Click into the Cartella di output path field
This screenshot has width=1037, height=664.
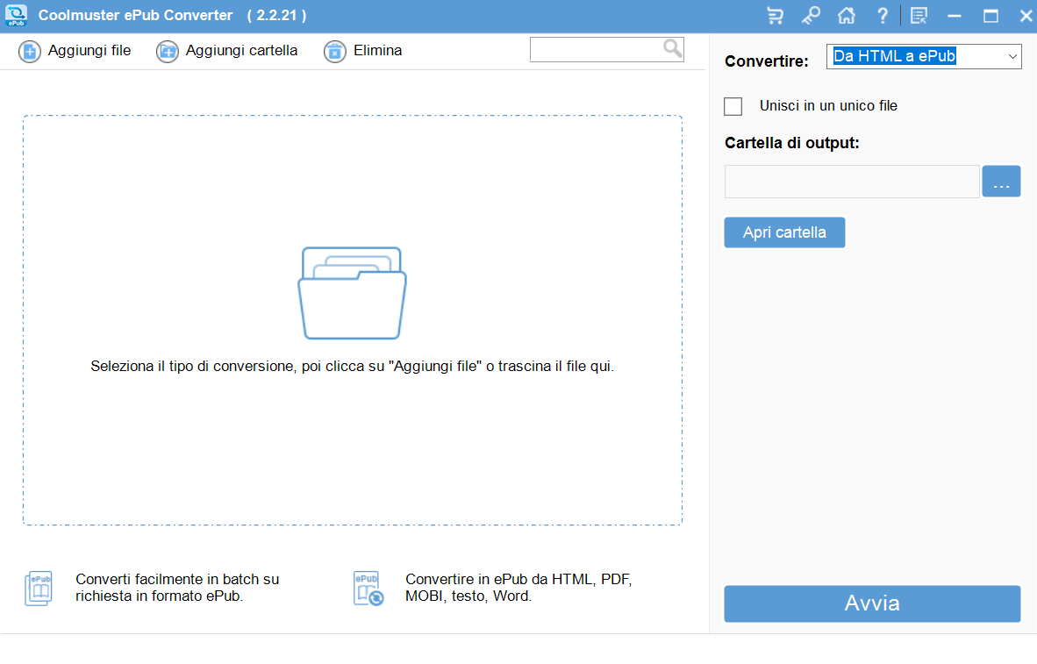pyautogui.click(x=852, y=182)
